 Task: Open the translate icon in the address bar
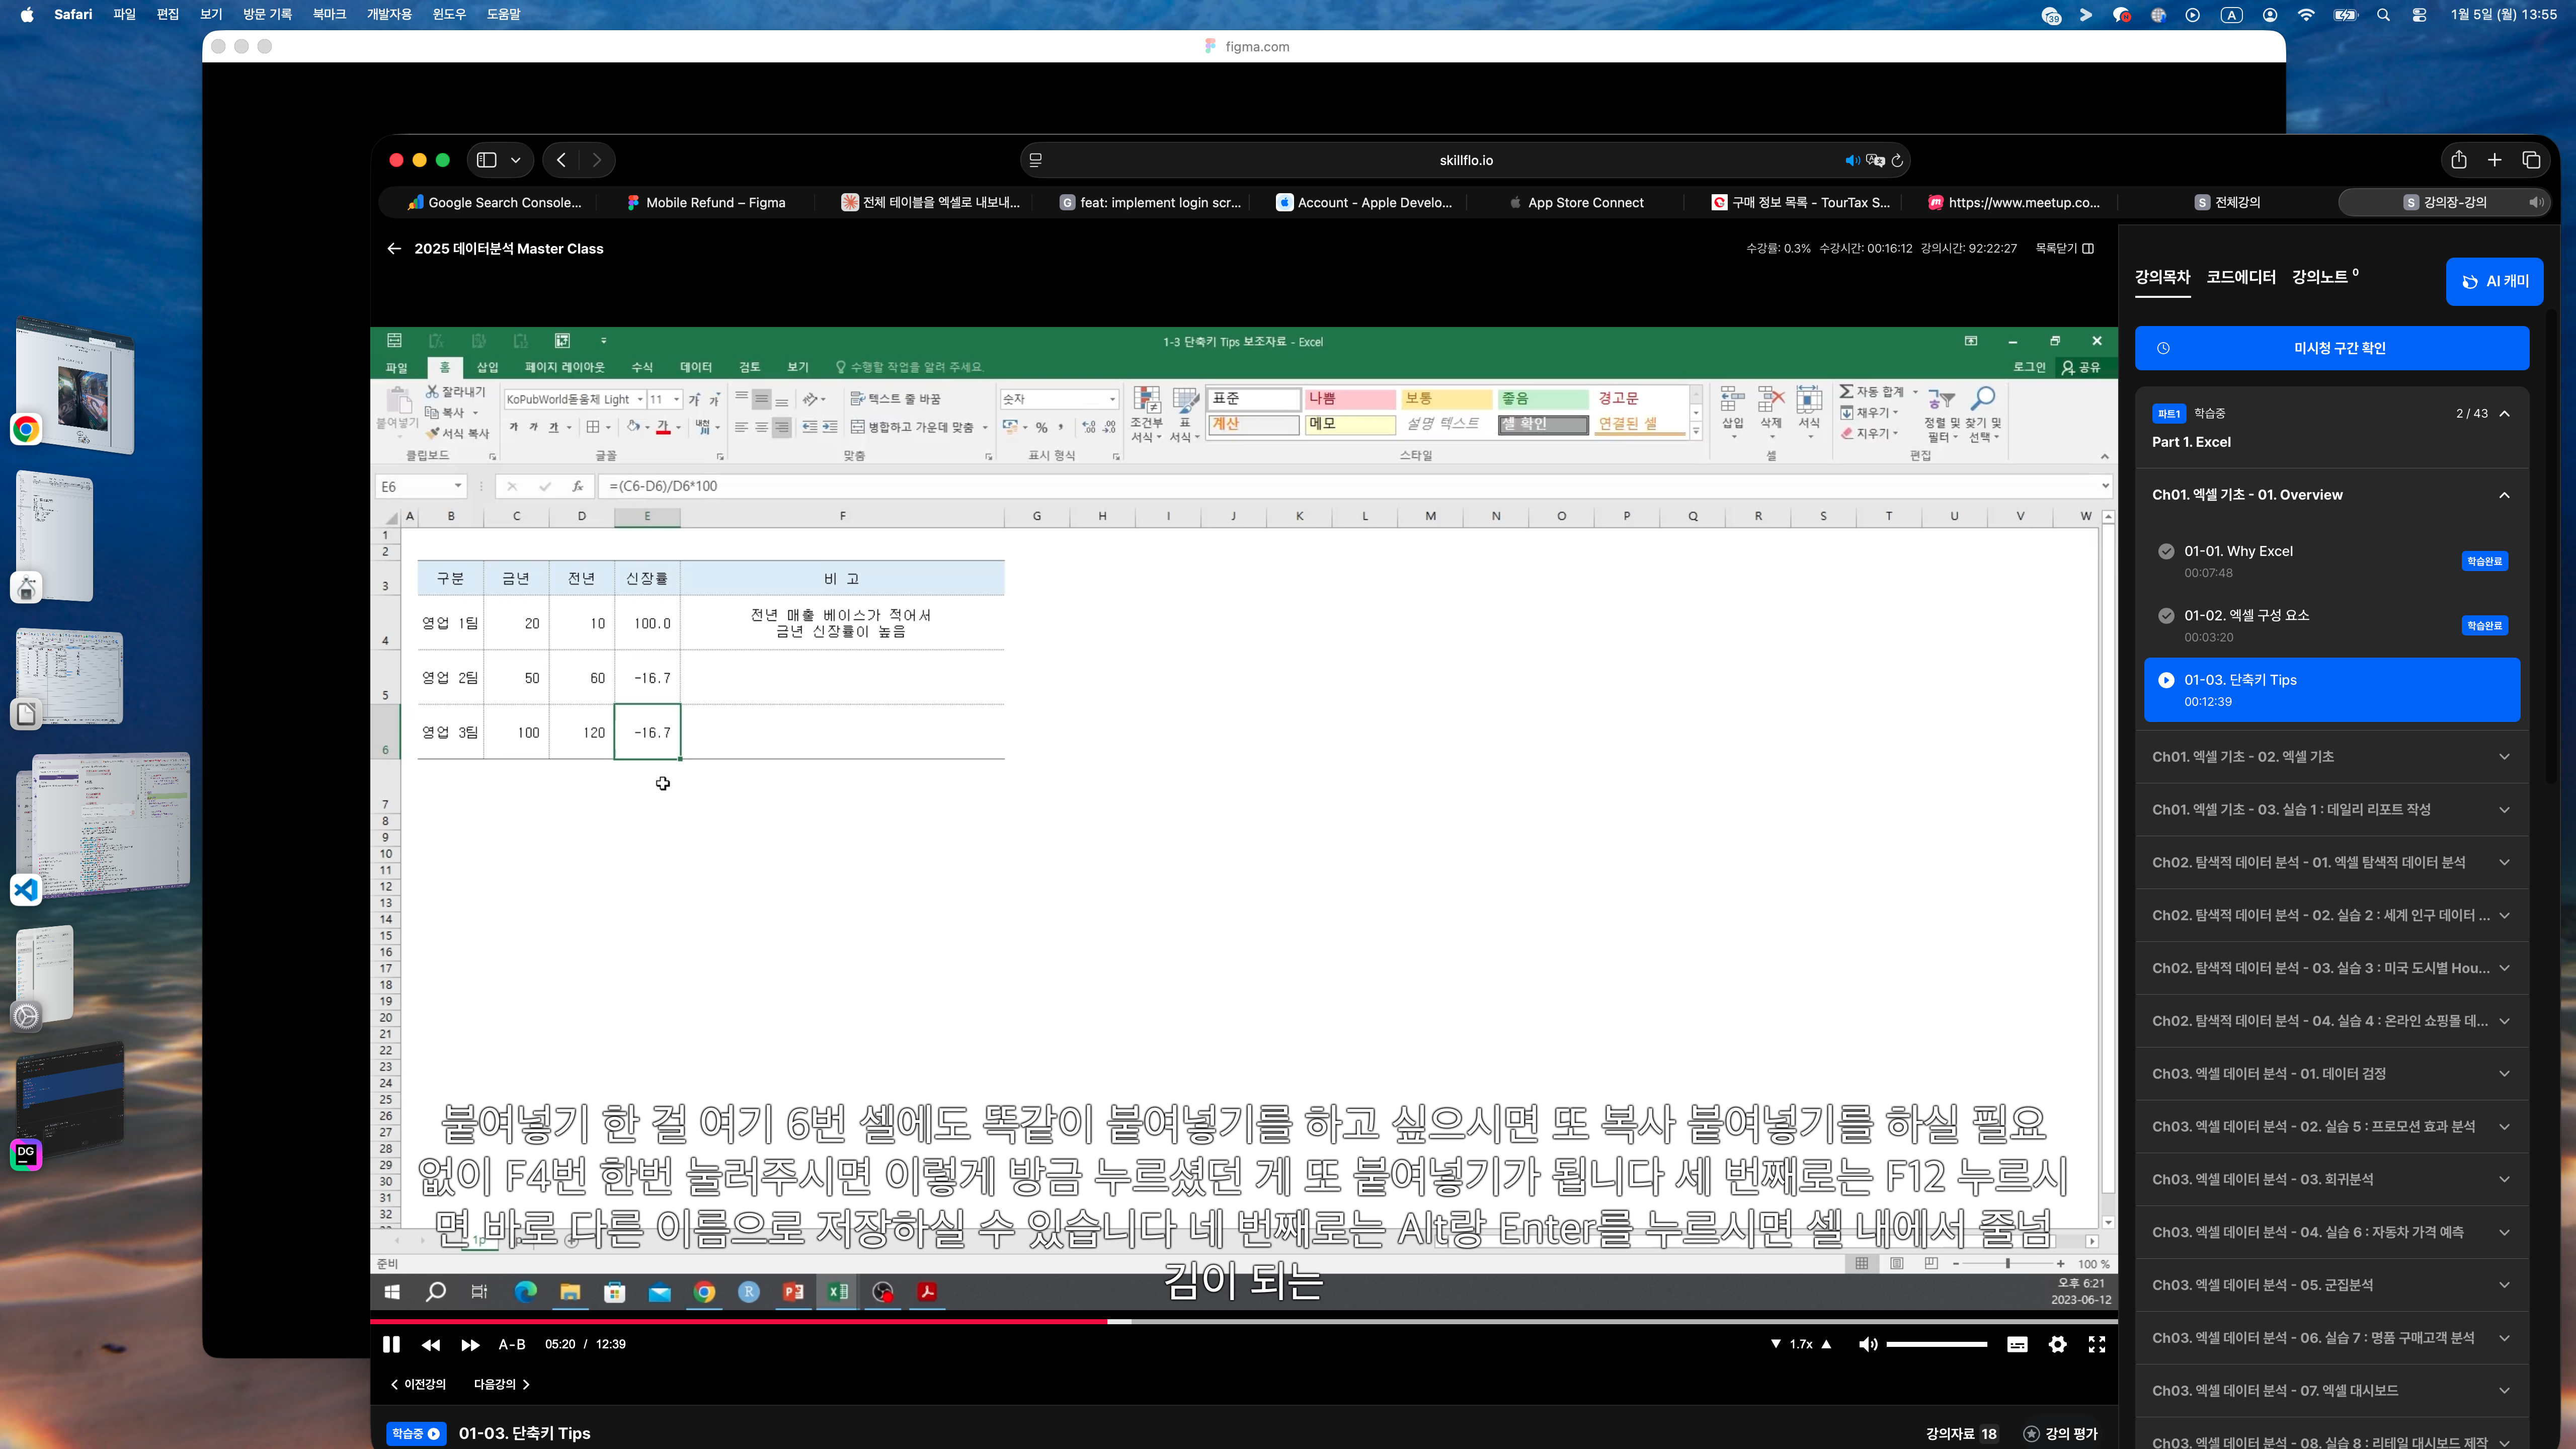pyautogui.click(x=1875, y=160)
